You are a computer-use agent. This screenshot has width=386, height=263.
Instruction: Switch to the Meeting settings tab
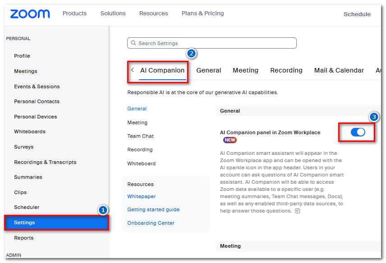(x=245, y=70)
